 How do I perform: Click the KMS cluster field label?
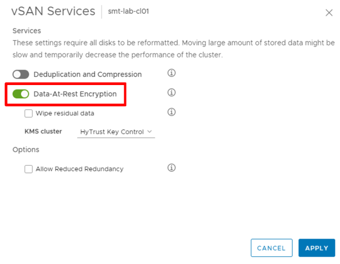coord(44,132)
